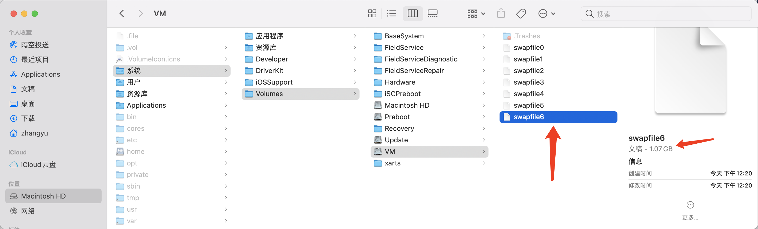
Task: Expand the 资源库 folder in first column
Action: click(226, 94)
